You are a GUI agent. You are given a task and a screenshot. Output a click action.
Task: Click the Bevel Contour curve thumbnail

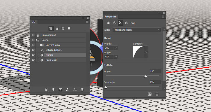pos(139,52)
